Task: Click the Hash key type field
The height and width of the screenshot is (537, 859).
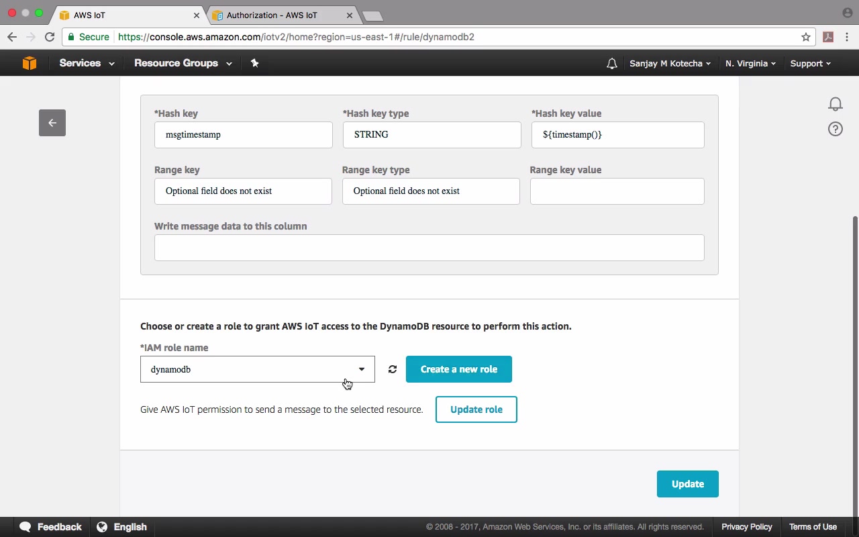Action: pyautogui.click(x=432, y=135)
